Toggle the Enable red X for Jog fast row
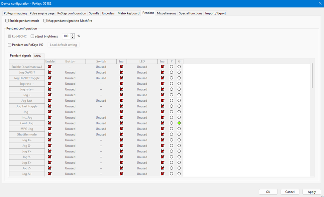324x197 pixels. pos(50,101)
